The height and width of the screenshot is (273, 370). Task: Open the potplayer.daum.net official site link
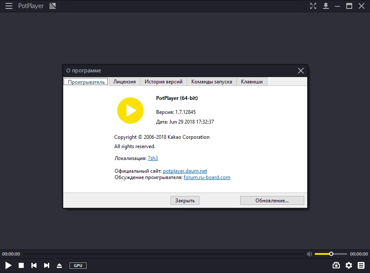pos(185,171)
